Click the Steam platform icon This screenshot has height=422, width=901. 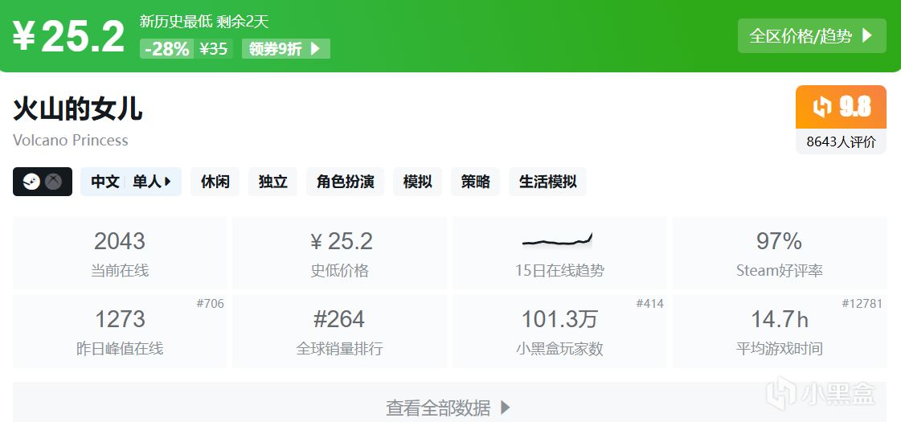31,182
